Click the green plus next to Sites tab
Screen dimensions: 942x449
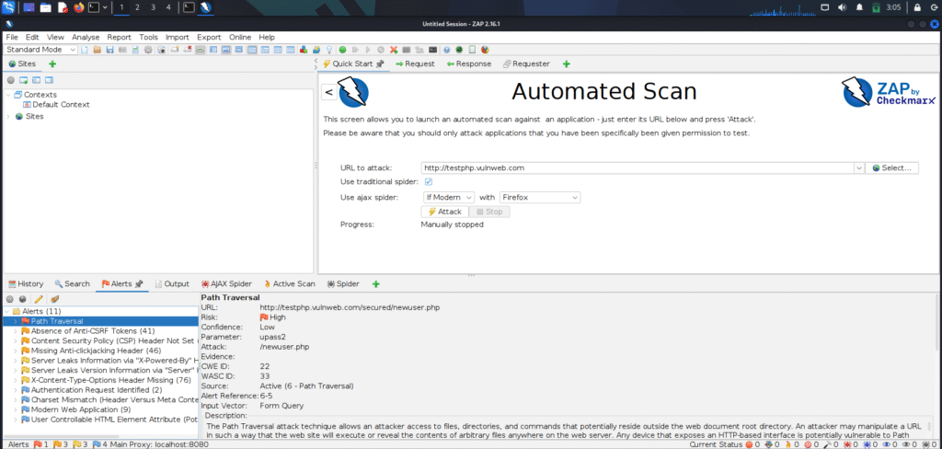52,63
